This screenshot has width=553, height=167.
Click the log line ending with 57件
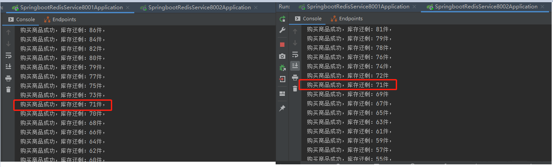tap(349, 150)
